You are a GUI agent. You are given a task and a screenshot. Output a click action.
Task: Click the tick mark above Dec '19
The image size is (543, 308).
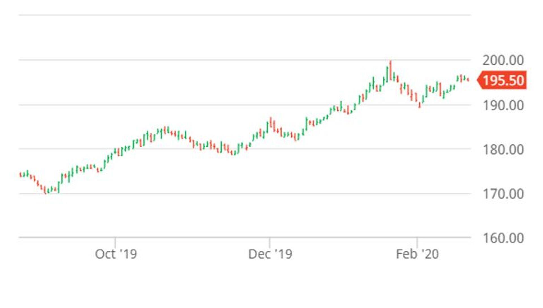270,242
